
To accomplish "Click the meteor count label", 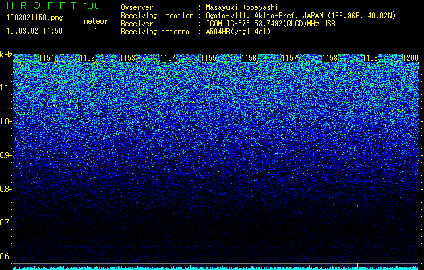I will coord(96,21).
